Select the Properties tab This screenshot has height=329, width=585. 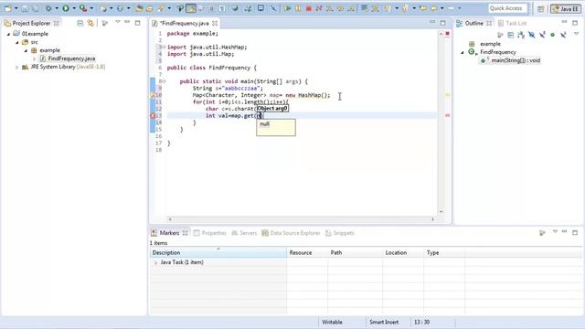click(214, 233)
